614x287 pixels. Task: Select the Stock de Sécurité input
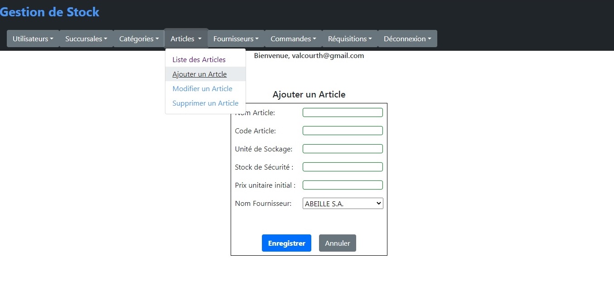(x=343, y=167)
